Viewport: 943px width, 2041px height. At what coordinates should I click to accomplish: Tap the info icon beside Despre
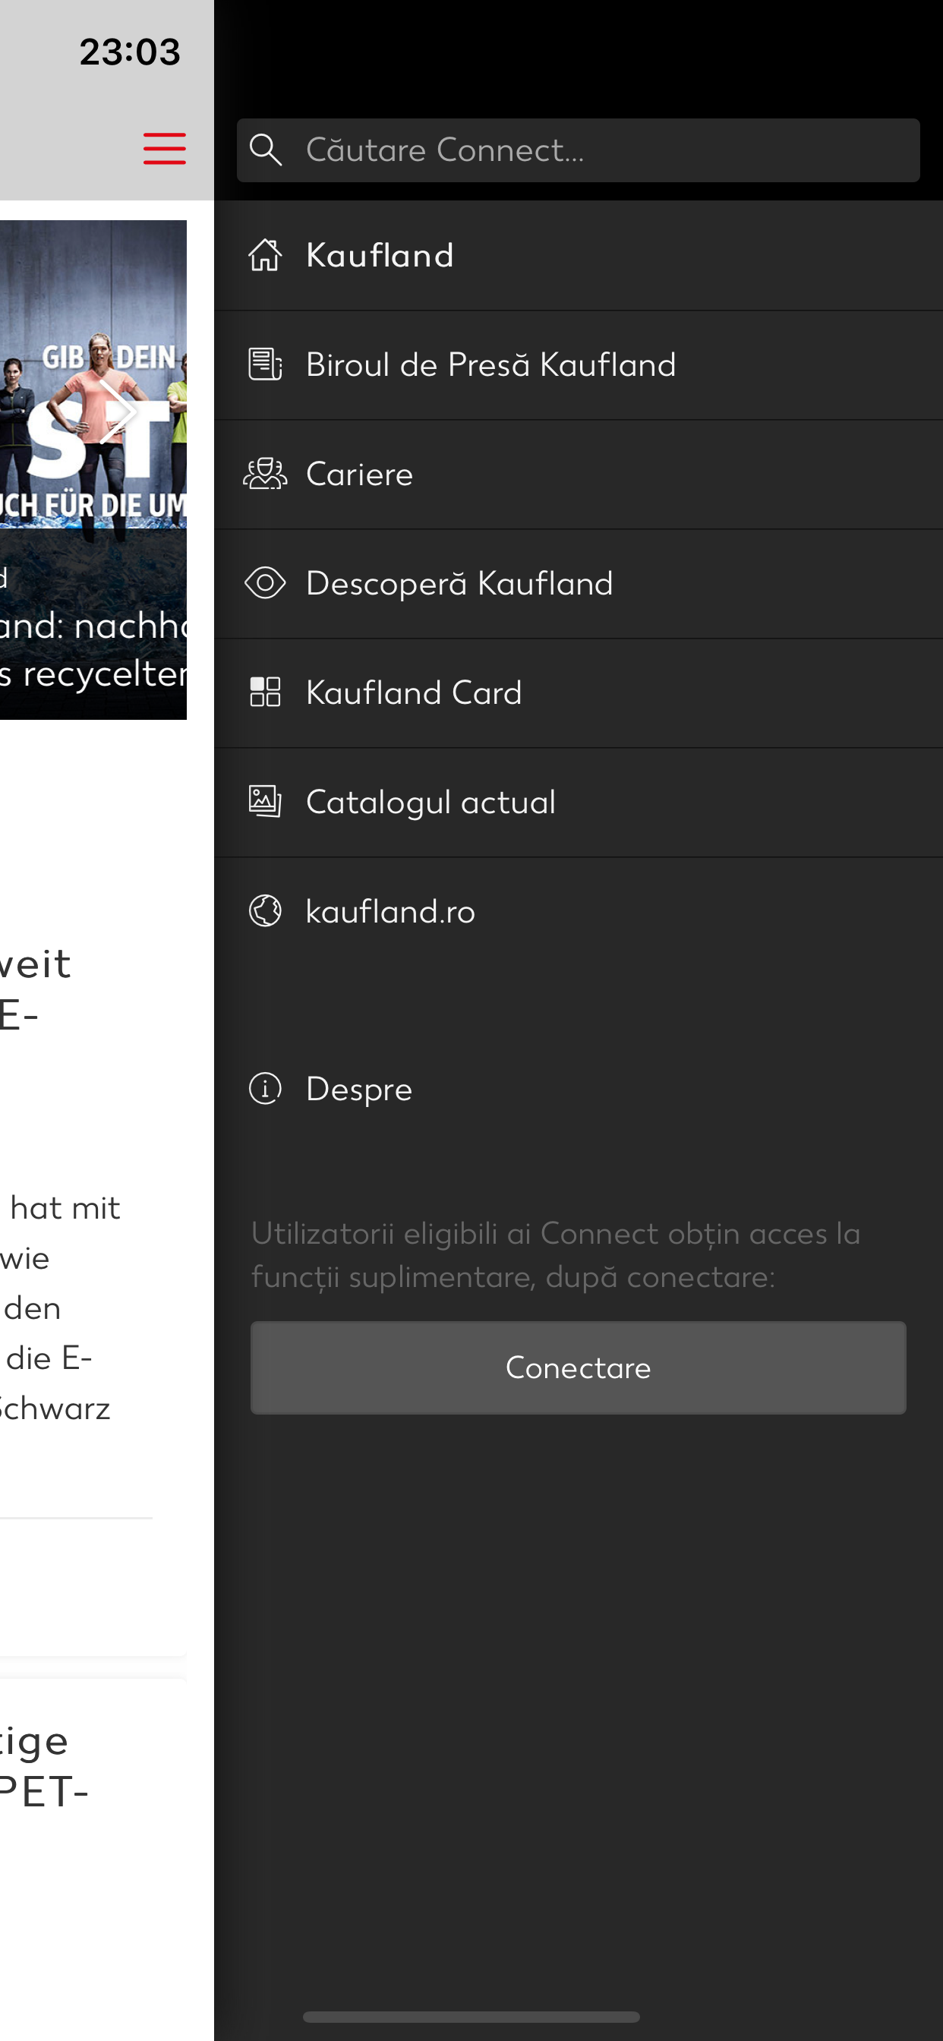tap(265, 1088)
